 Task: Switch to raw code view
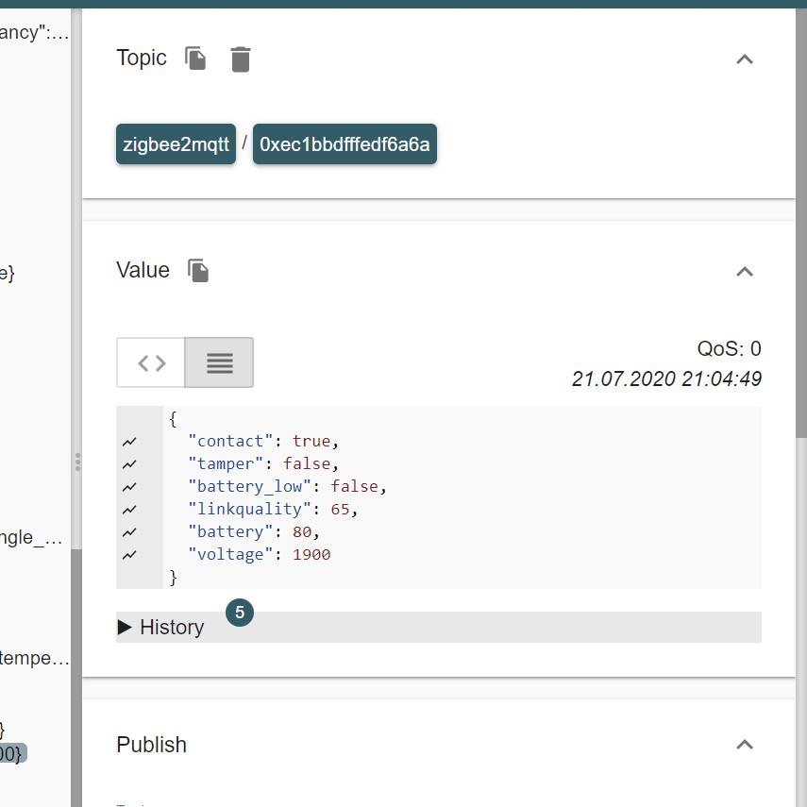151,362
